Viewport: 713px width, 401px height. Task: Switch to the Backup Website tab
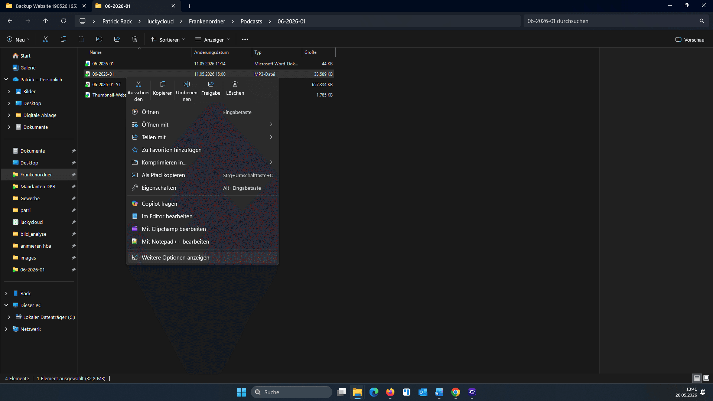[x=46, y=6]
